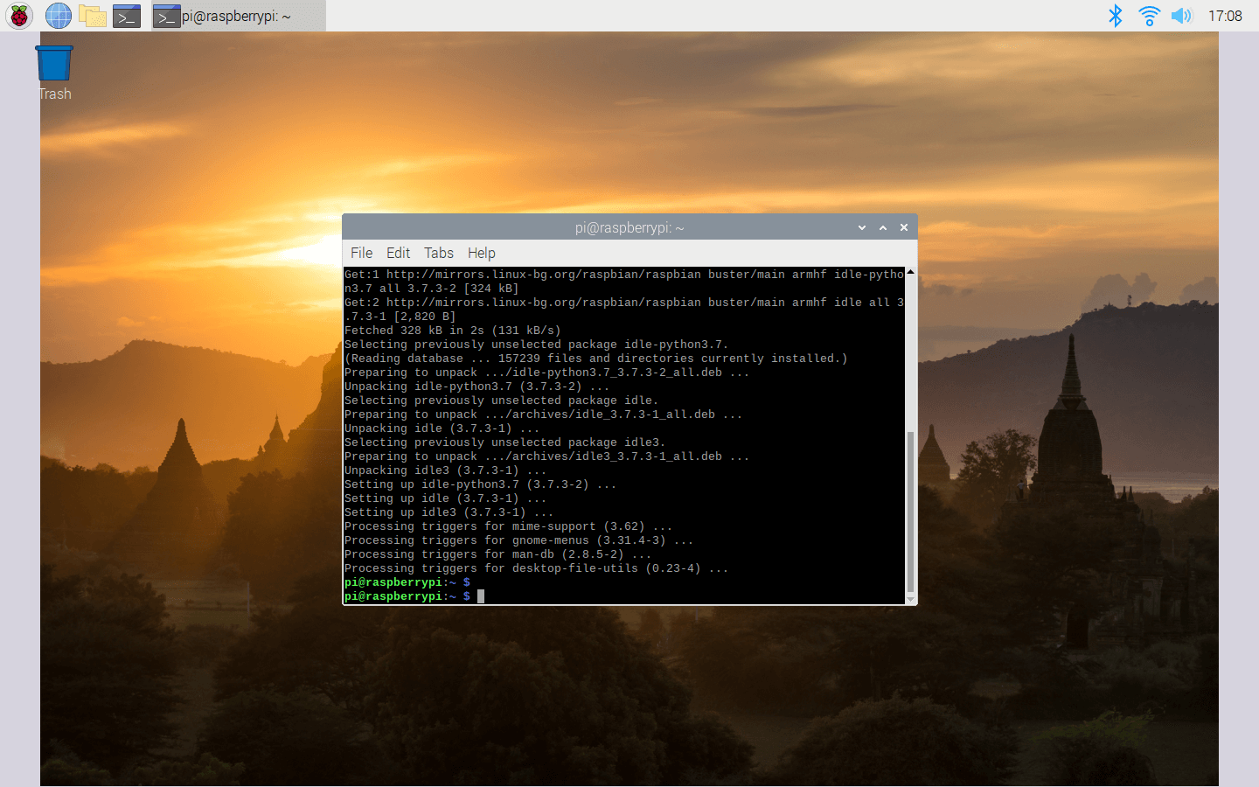The height and width of the screenshot is (787, 1259).
Task: Open the Wi-Fi networks tray icon
Action: point(1149,16)
